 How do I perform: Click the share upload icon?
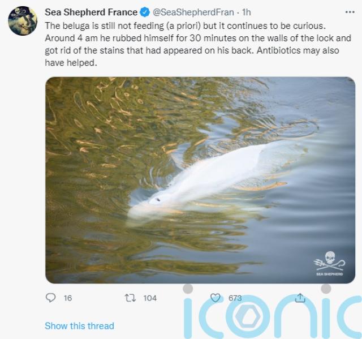coord(300,298)
